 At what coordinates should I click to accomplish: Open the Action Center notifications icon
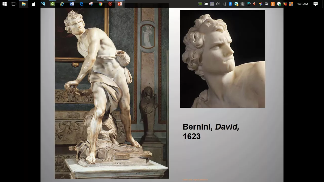(x=315, y=4)
